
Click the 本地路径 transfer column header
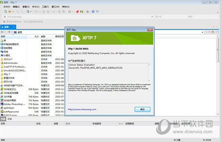pos(97,124)
